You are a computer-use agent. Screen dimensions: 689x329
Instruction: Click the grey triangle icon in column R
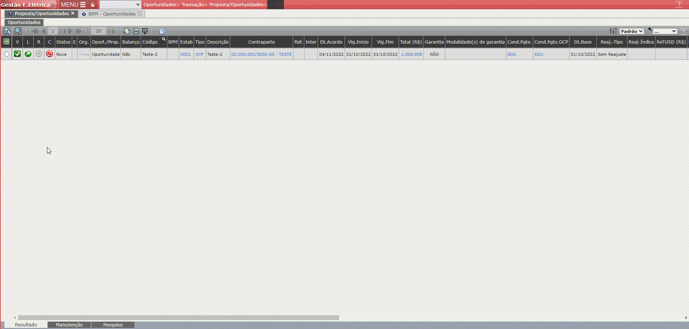click(39, 54)
